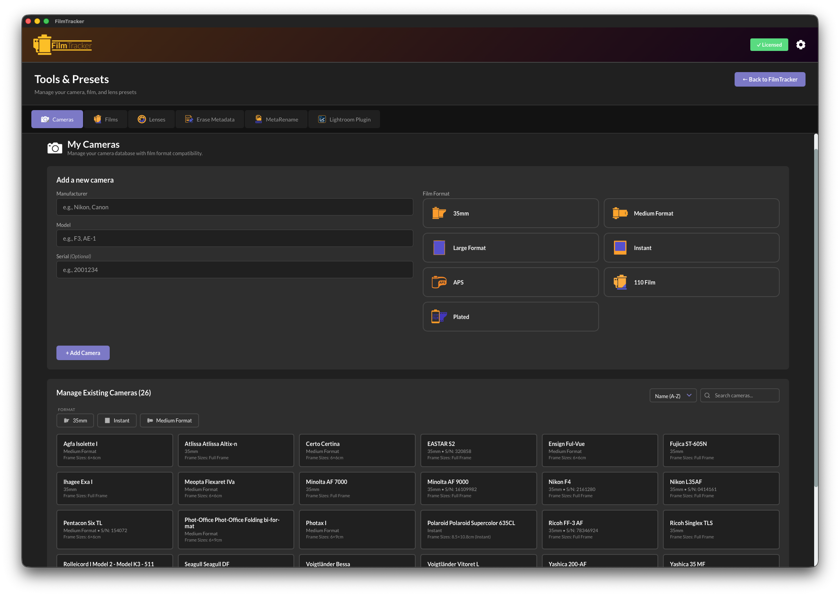This screenshot has width=840, height=596.
Task: Switch to the Films tab
Action: [106, 120]
